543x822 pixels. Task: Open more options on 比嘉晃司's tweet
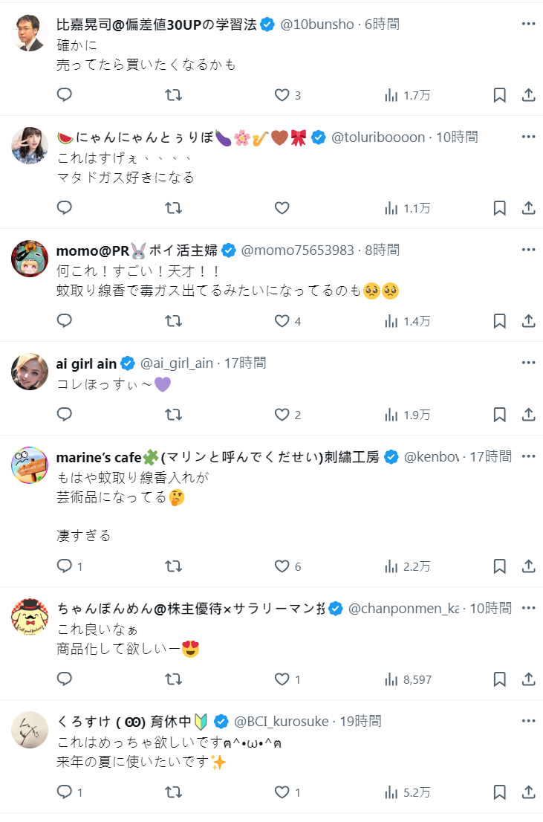528,24
